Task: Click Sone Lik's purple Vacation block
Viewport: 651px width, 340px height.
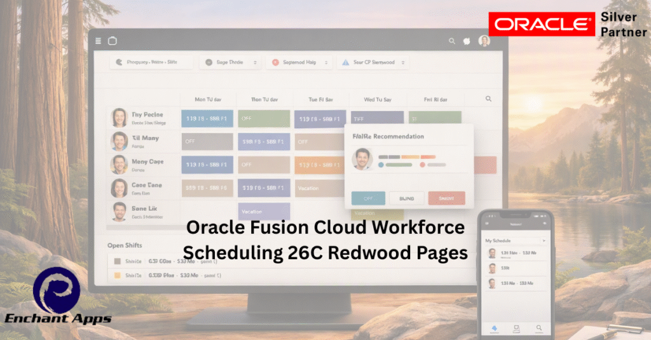Action: [x=264, y=211]
